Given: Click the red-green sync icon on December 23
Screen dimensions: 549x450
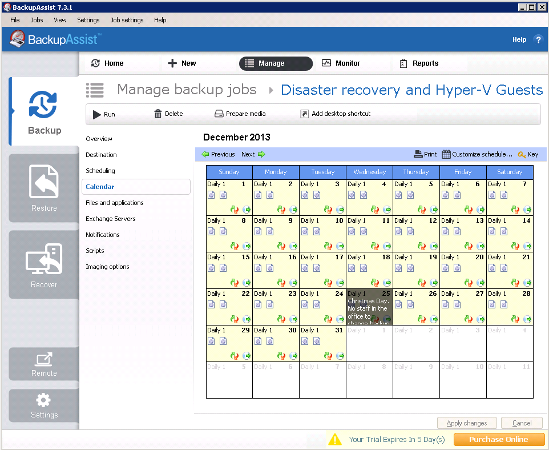Looking at the screenshot, I should point(281,319).
